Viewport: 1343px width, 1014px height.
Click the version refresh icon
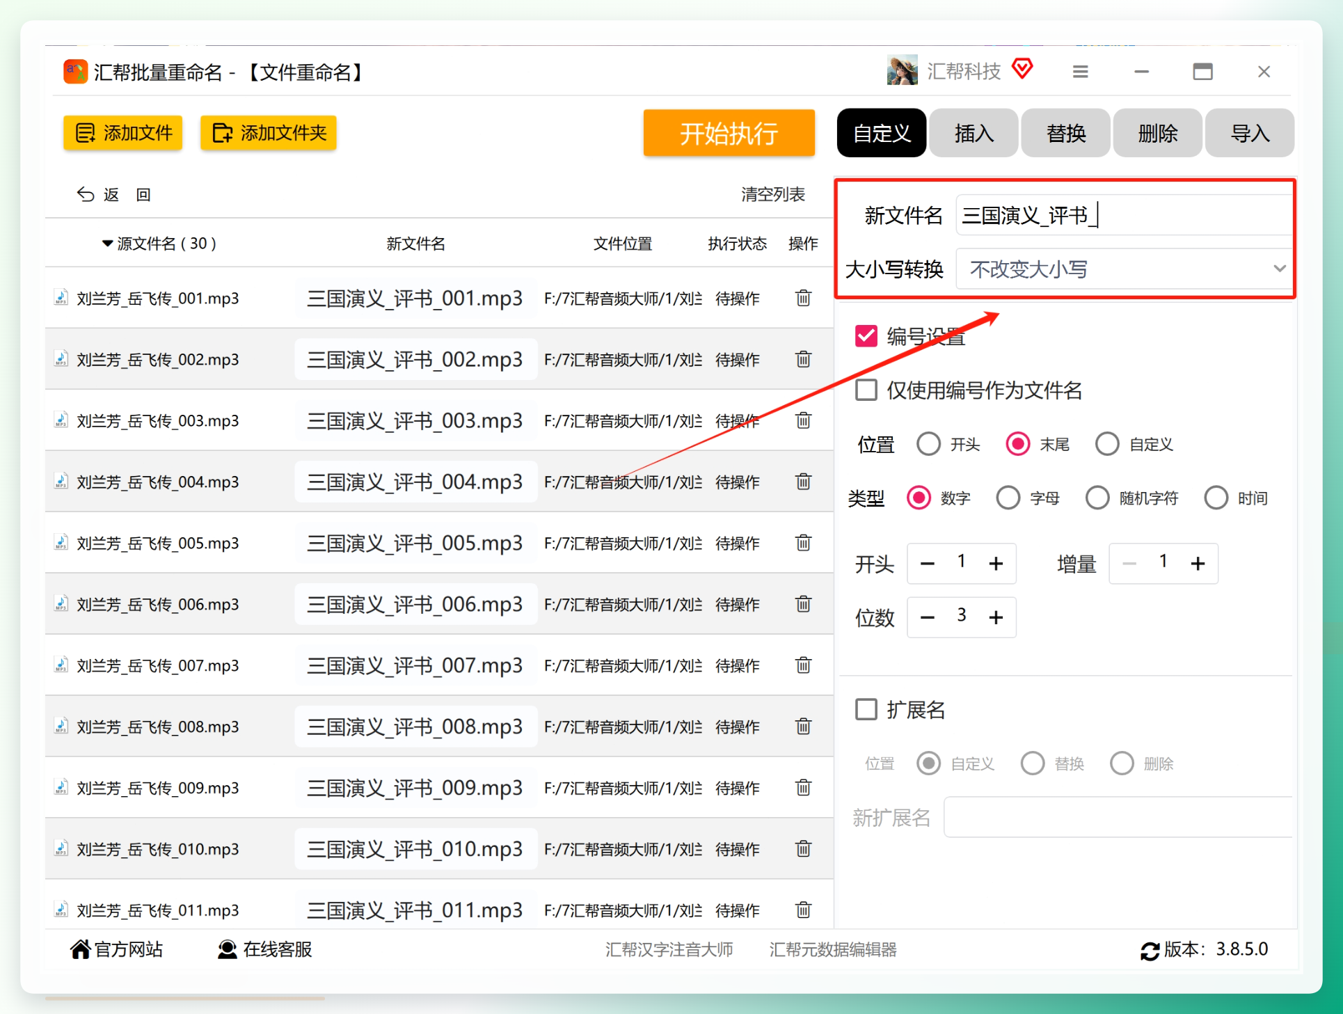1150,951
